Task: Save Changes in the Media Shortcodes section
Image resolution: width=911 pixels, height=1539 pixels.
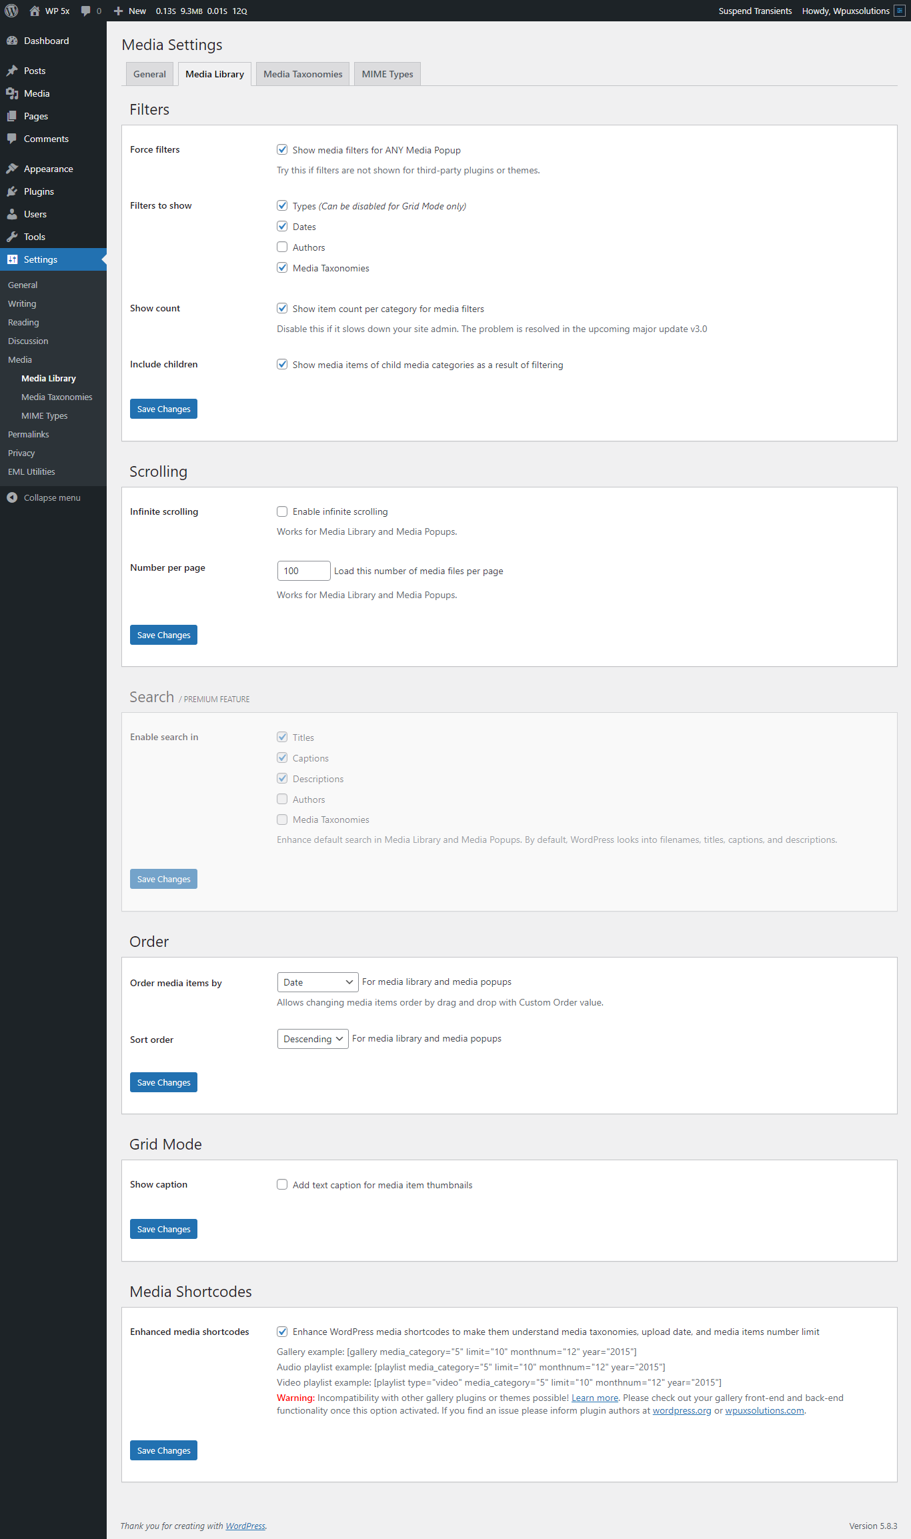Action: pyautogui.click(x=163, y=1450)
